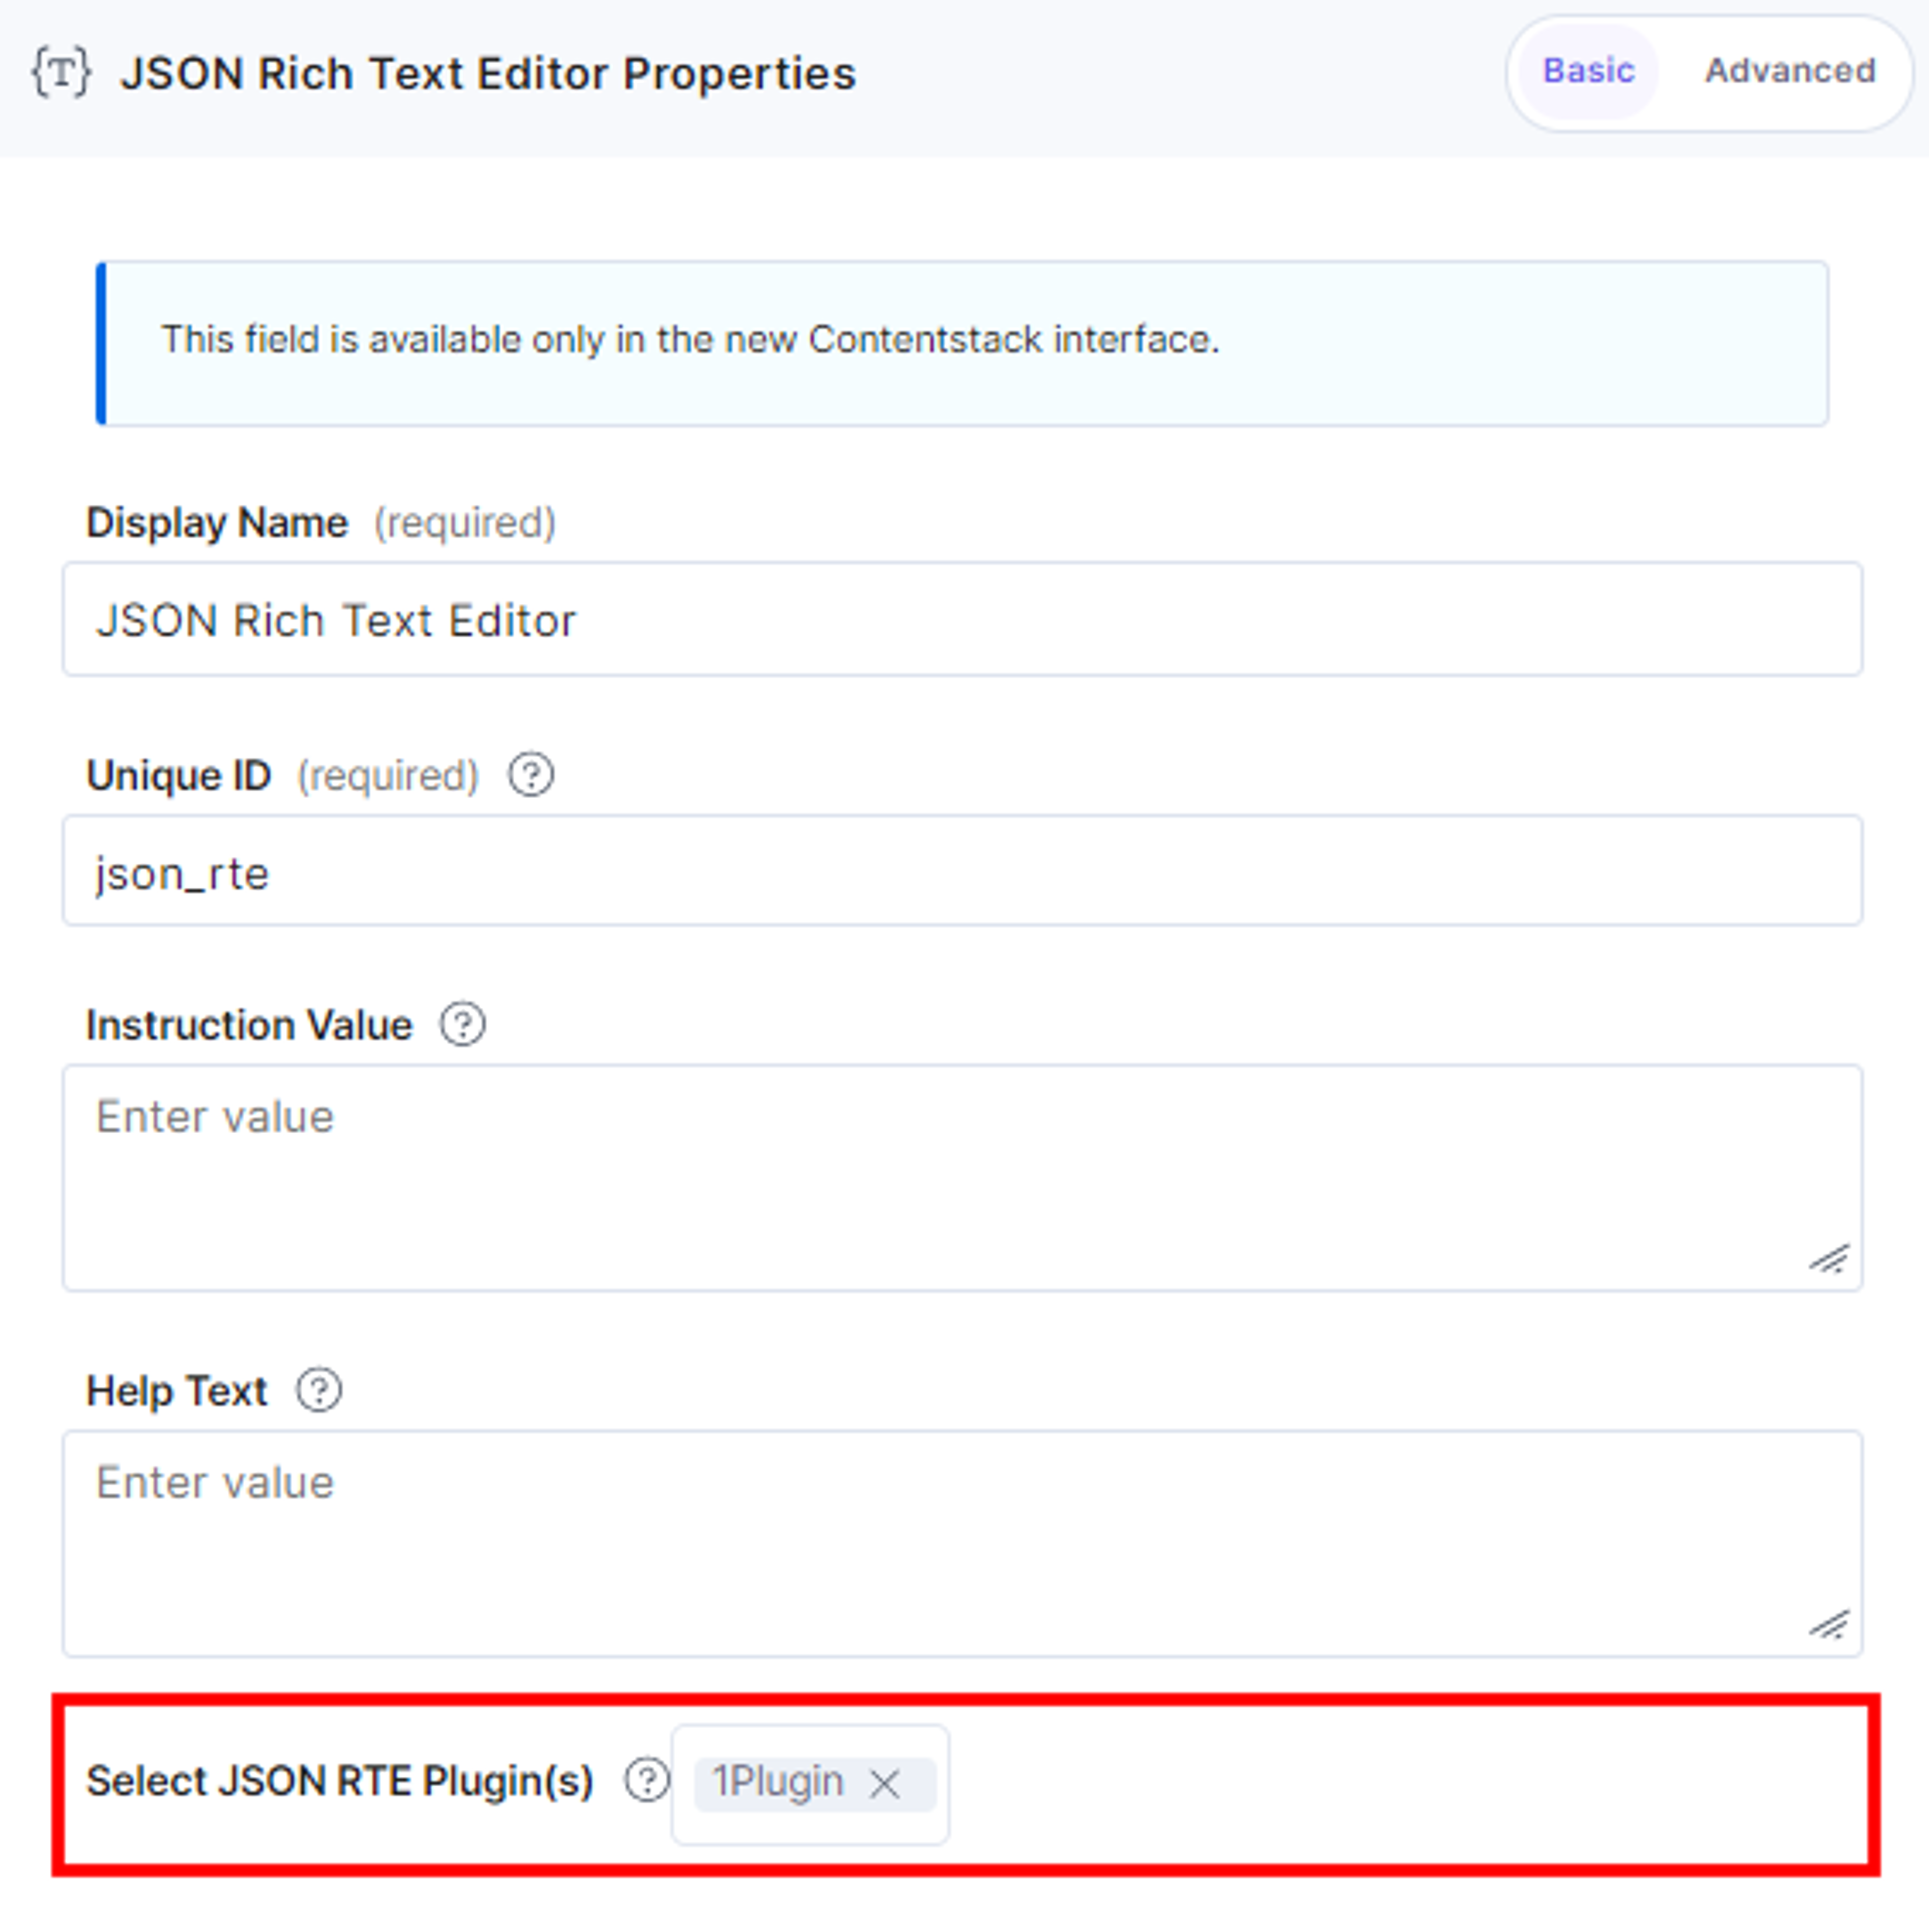Remove the 1Plugin tag with its X
This screenshot has height=1932, width=1929.
884,1783
